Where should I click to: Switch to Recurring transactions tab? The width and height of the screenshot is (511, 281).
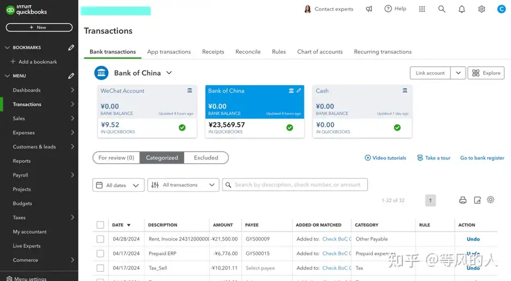click(383, 52)
